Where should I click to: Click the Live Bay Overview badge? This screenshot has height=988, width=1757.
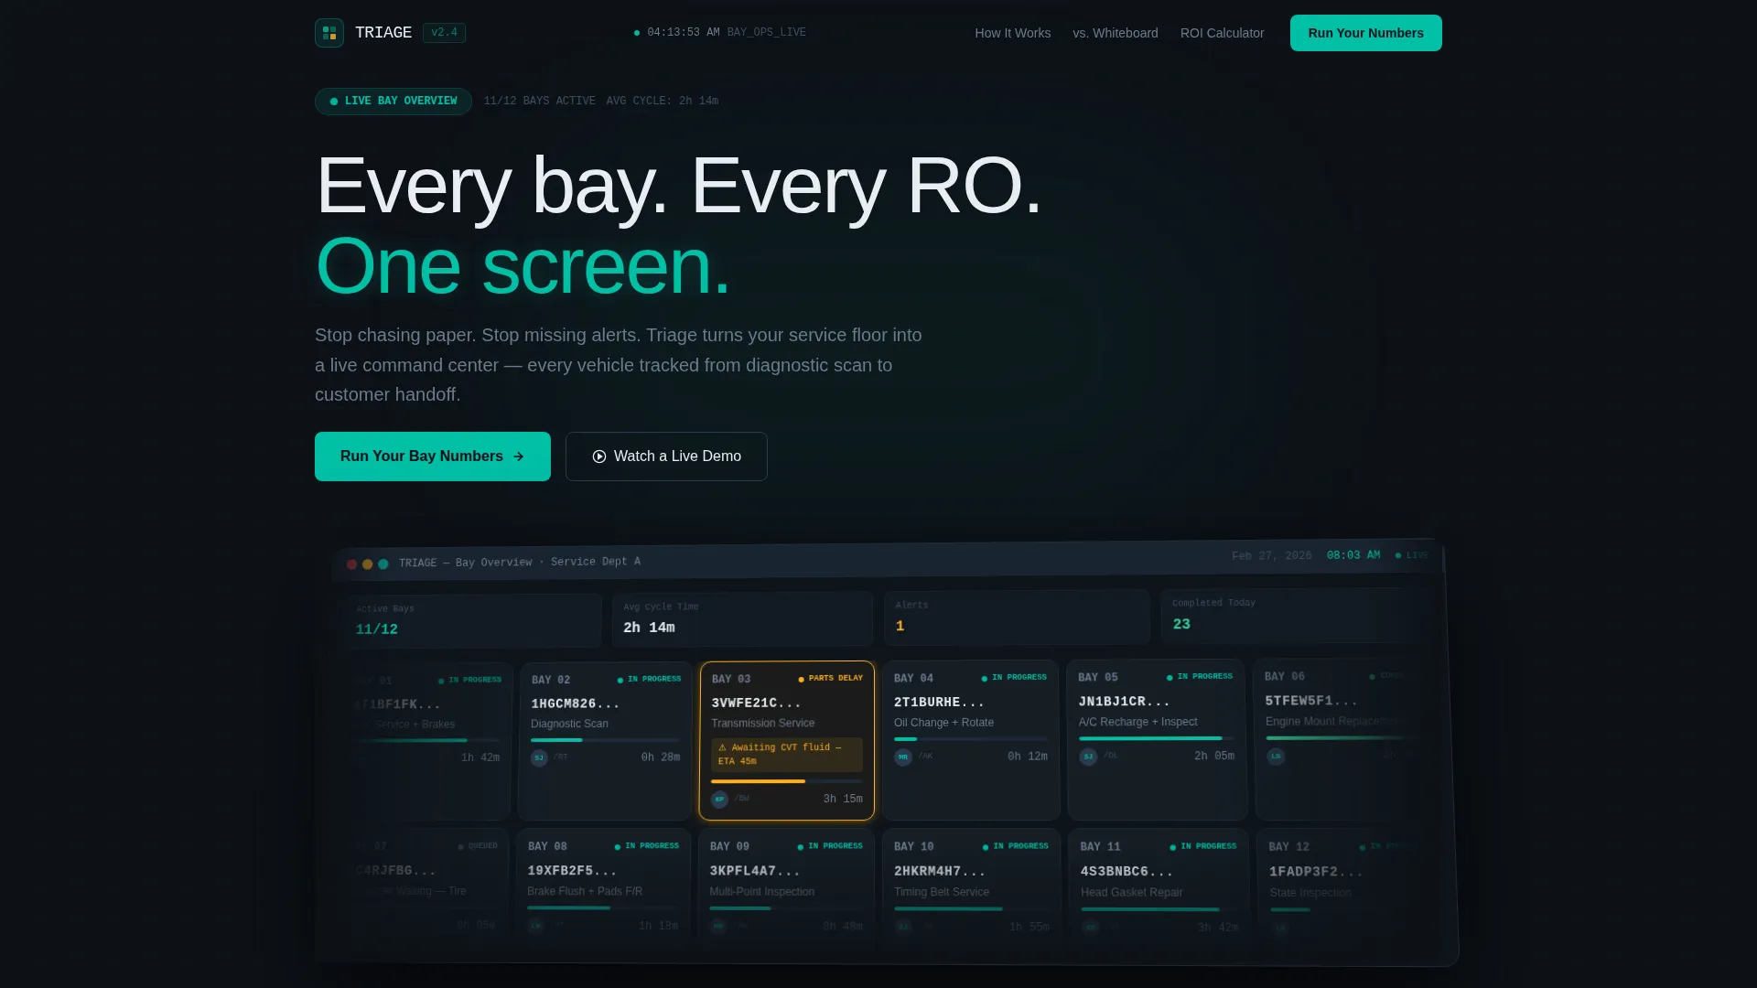coord(393,101)
